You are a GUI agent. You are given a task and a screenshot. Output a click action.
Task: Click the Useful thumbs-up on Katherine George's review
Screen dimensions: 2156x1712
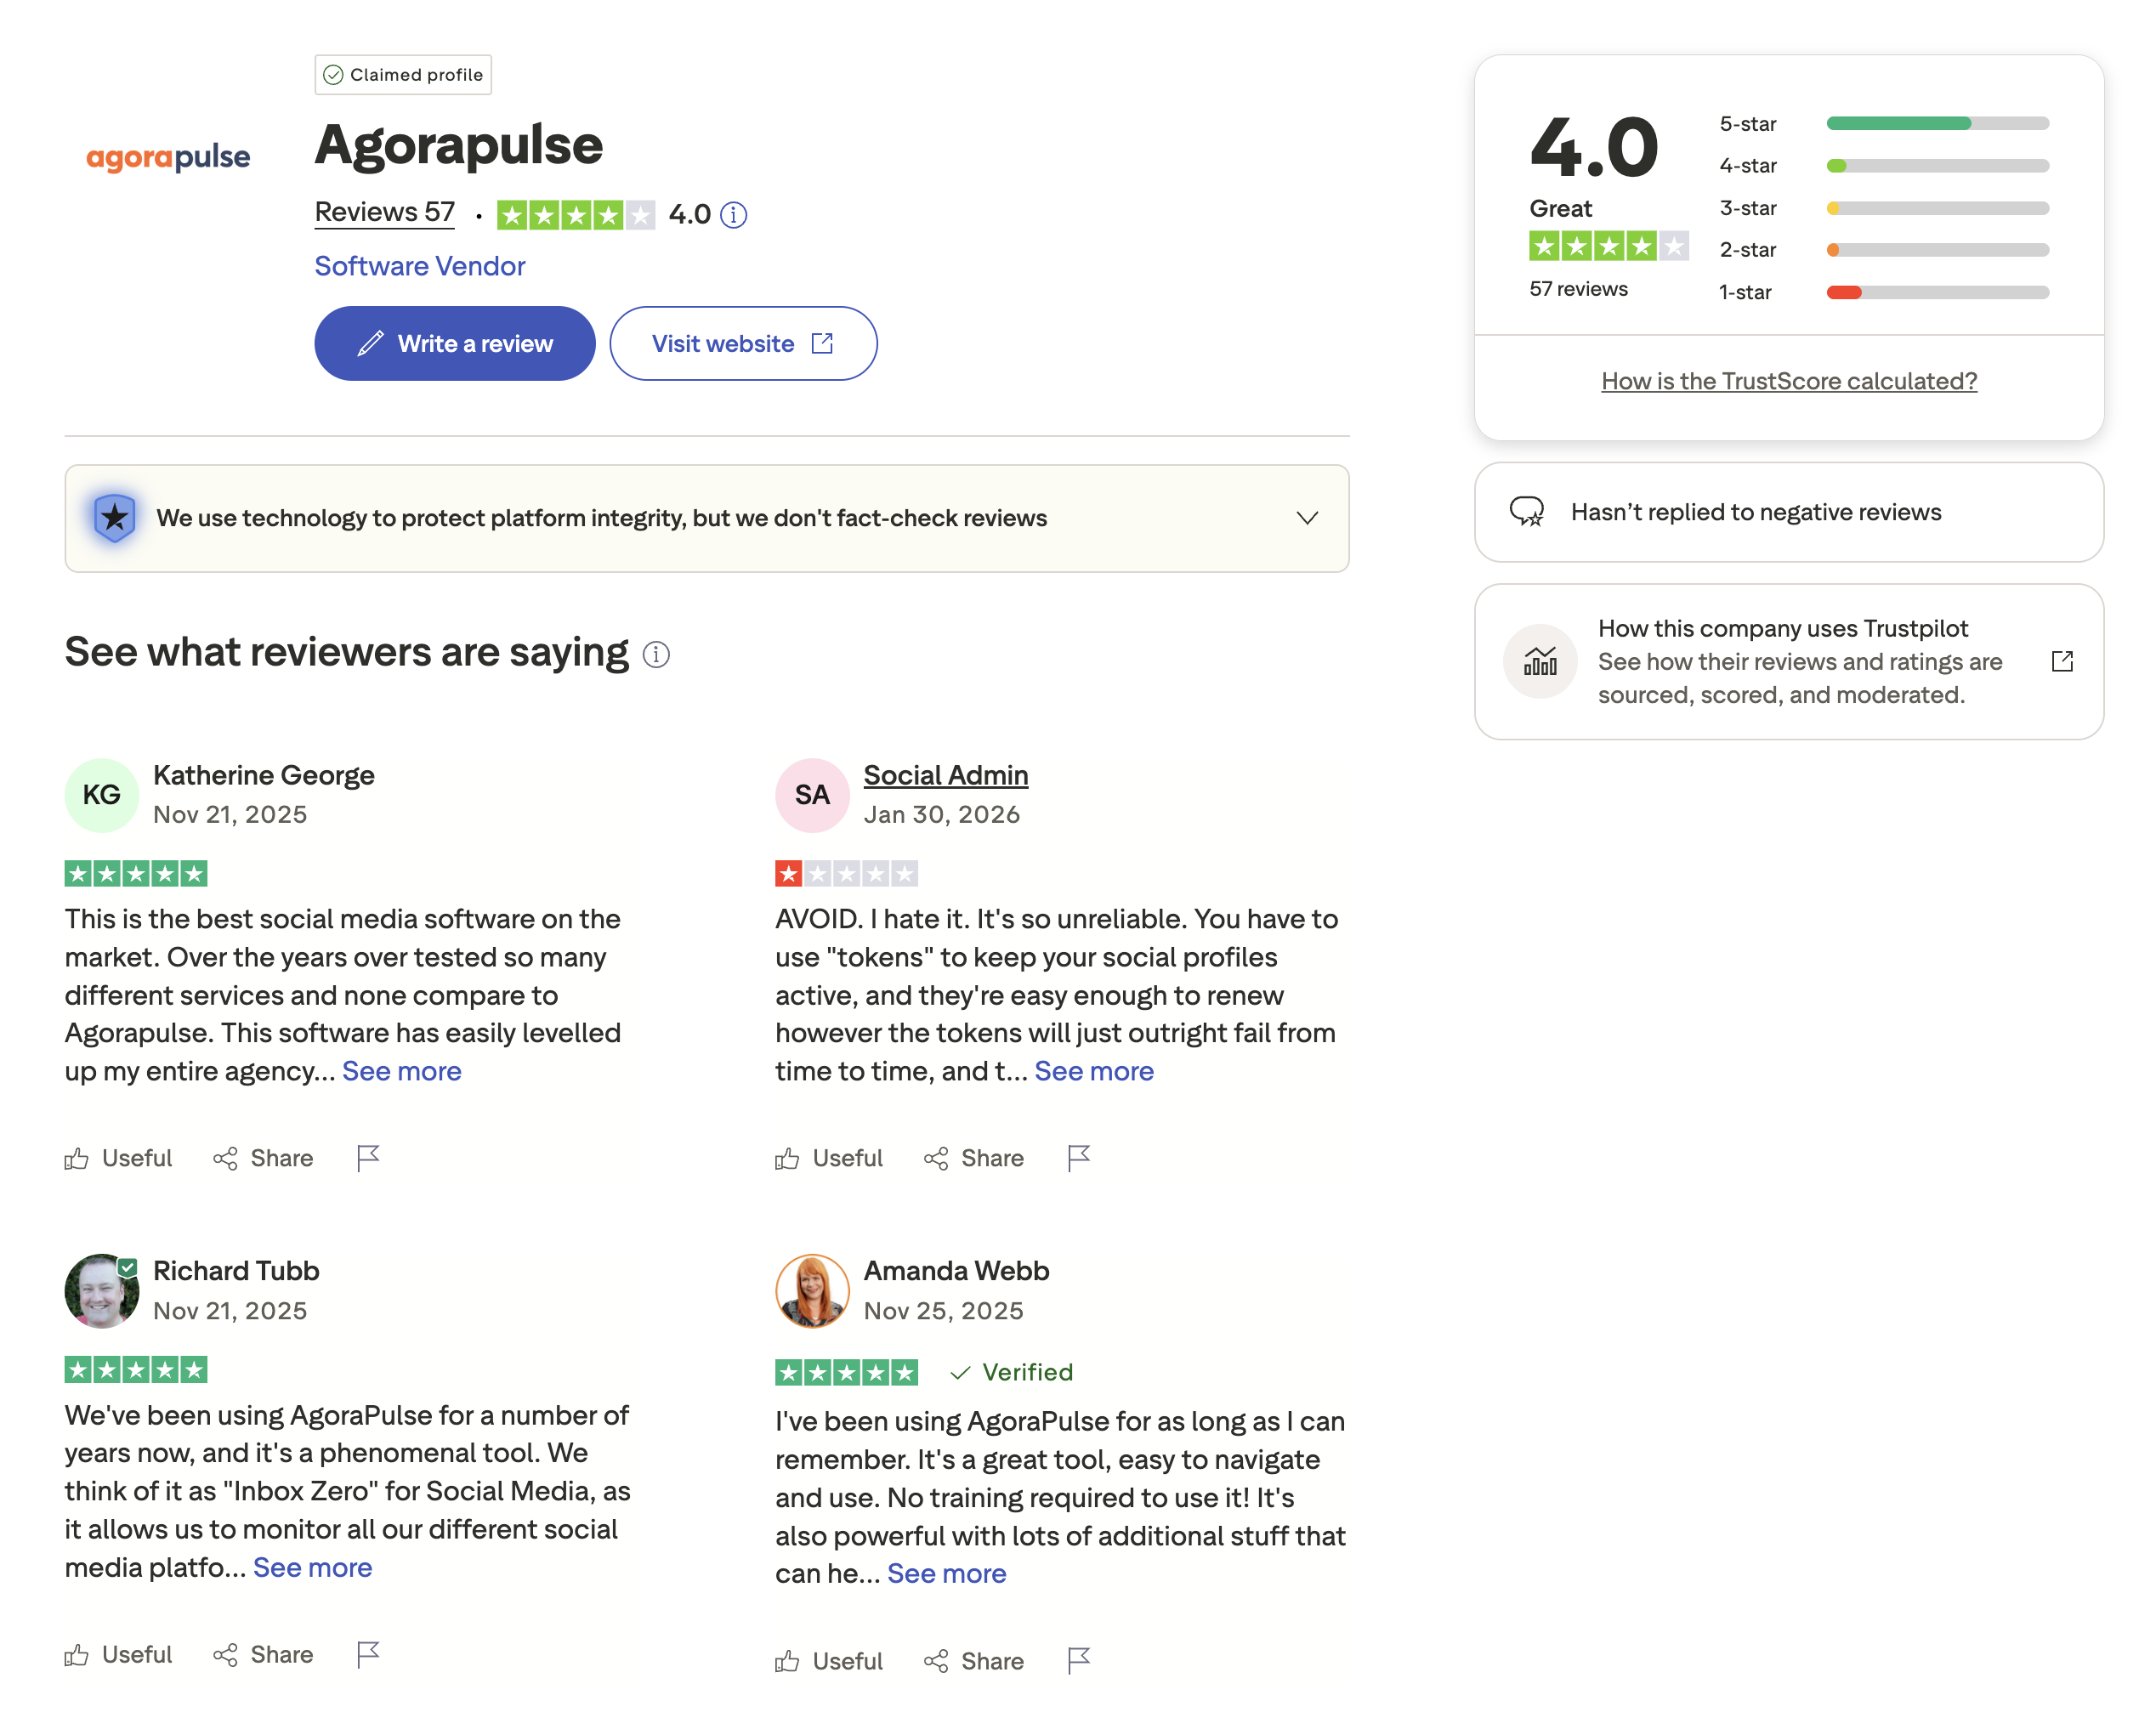[x=117, y=1158]
